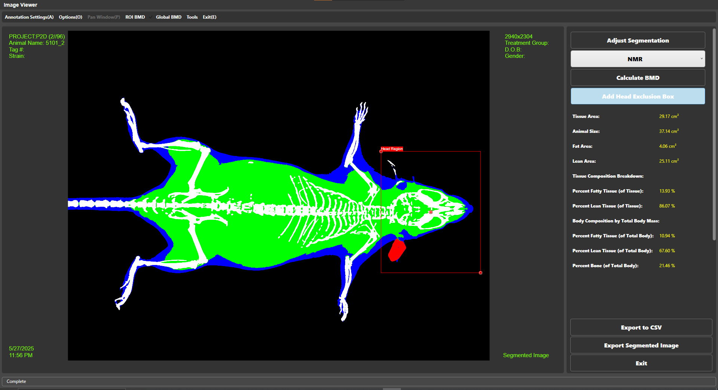The height and width of the screenshot is (390, 718).
Task: Click the 86.07 % lean tissue value
Action: pyautogui.click(x=667, y=206)
